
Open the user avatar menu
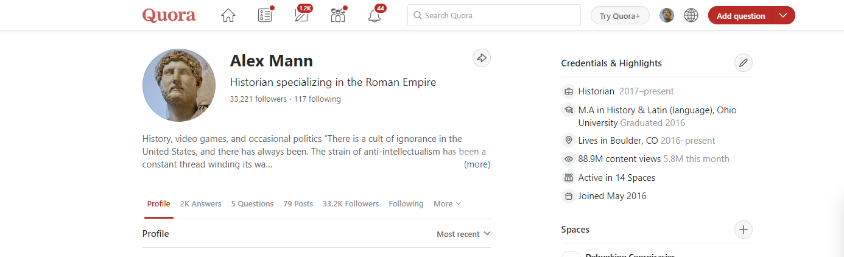coord(667,15)
